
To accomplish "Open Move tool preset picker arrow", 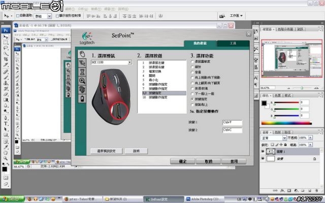I will [x=12, y=16].
